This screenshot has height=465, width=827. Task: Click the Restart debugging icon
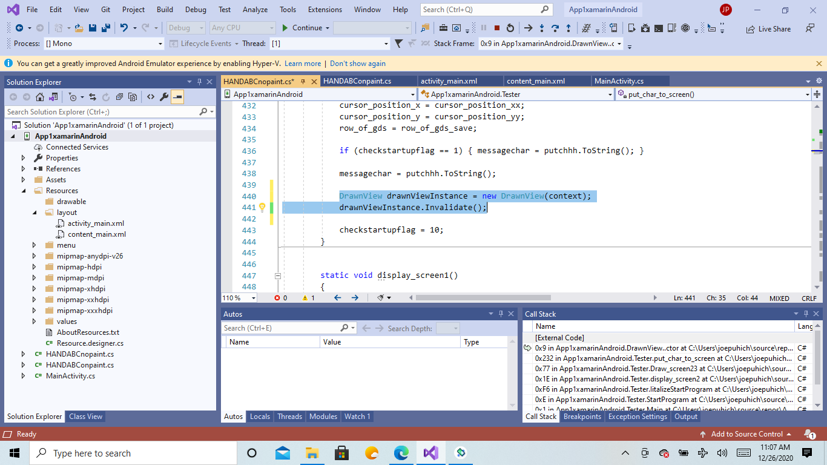pos(510,28)
